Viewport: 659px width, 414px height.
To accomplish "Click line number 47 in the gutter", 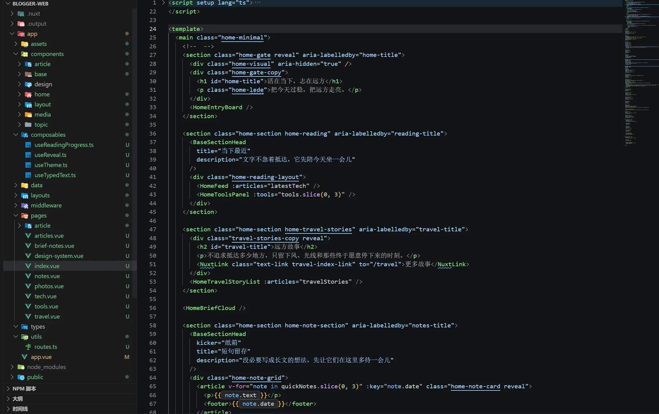I will tap(153, 229).
